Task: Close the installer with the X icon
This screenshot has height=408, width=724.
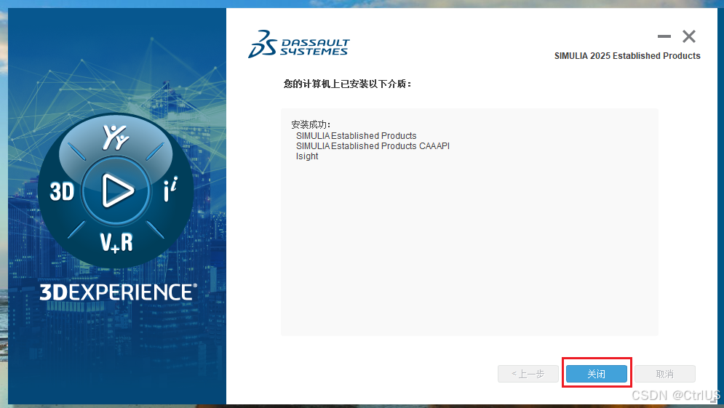Action: (x=689, y=36)
